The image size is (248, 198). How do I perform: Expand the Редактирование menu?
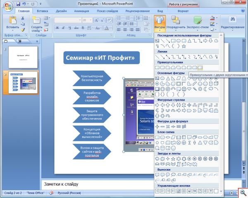232,23
